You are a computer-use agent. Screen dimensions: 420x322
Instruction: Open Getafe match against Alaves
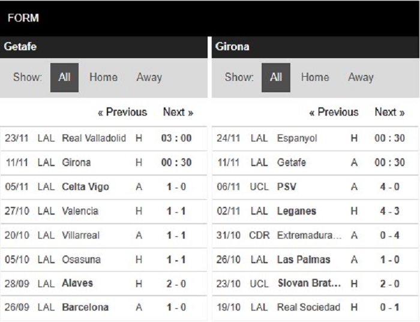point(103,284)
